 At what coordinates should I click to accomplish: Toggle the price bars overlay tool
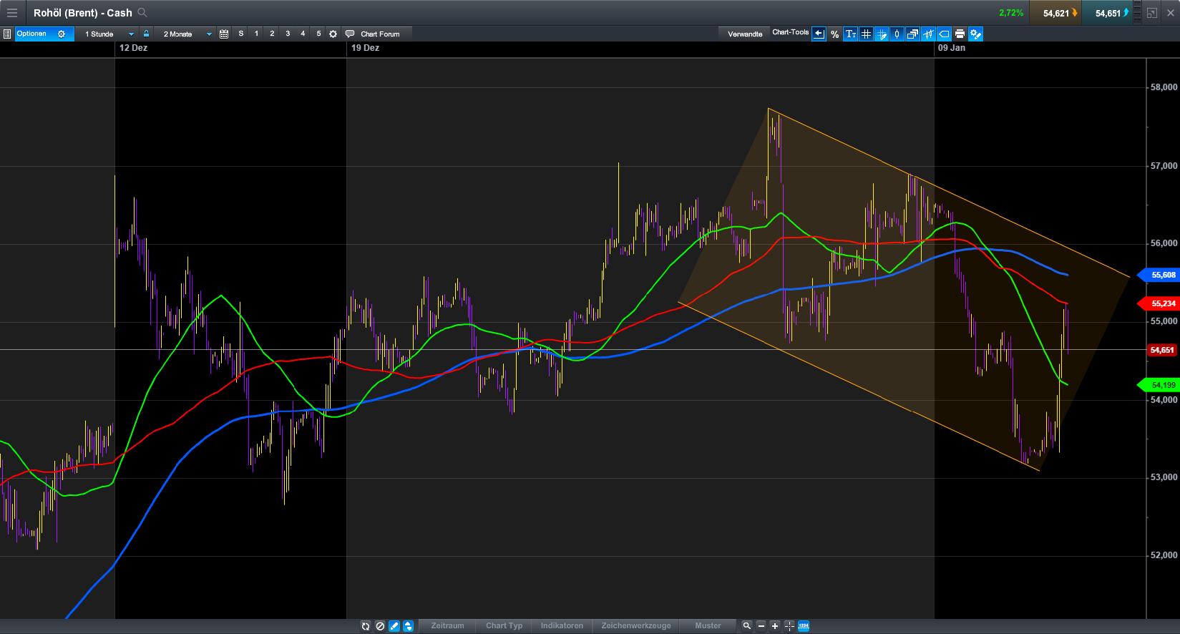929,34
